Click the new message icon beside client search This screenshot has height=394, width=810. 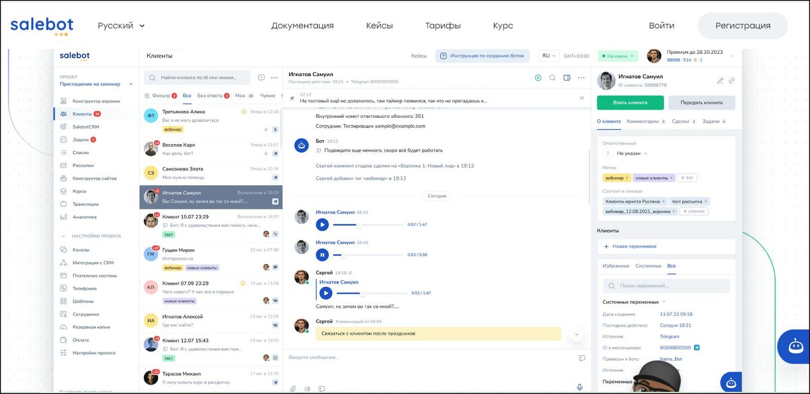(x=262, y=77)
